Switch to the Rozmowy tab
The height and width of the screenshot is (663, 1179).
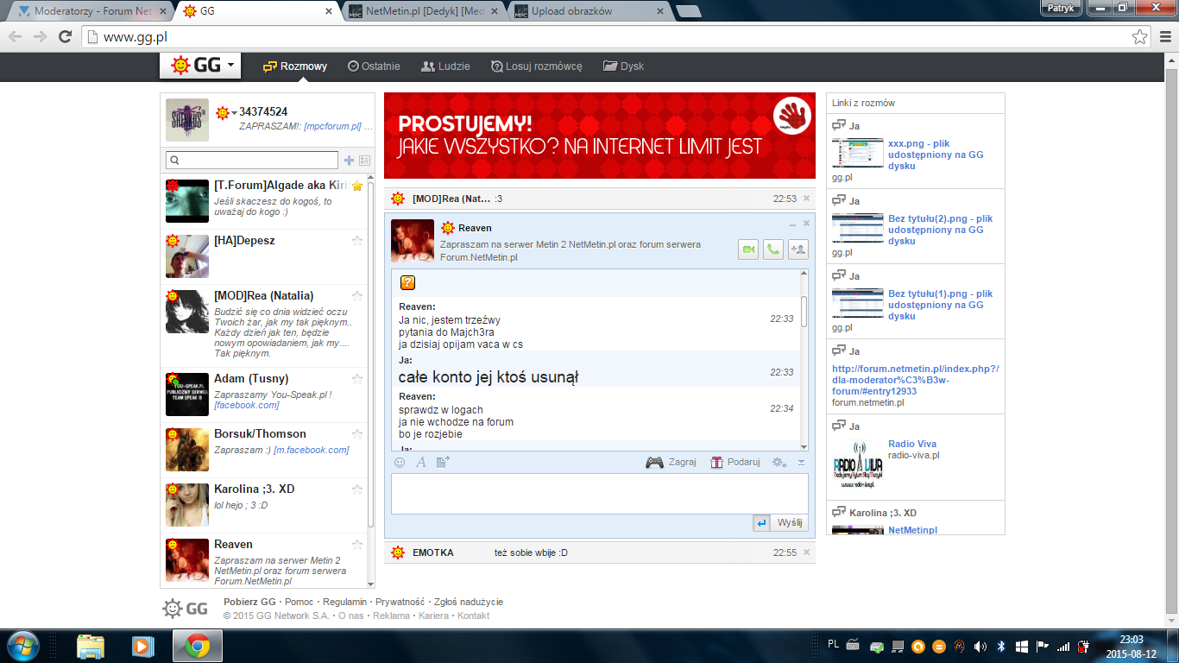tap(295, 66)
